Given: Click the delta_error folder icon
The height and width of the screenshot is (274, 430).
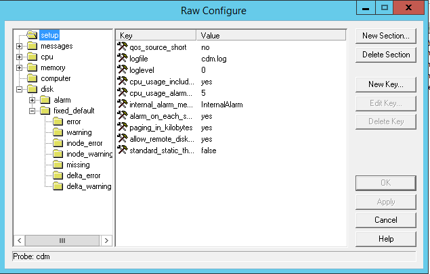Looking at the screenshot, I should pyautogui.click(x=58, y=175).
